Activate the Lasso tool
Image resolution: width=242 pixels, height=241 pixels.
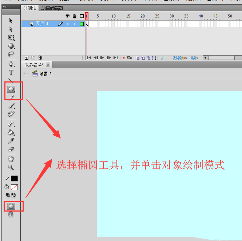click(x=11, y=54)
